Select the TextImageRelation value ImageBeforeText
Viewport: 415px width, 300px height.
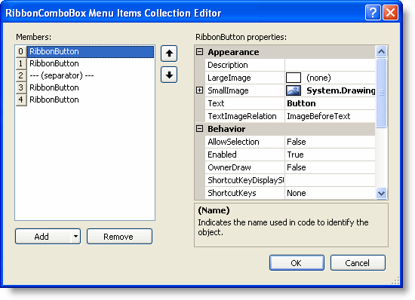click(330, 116)
